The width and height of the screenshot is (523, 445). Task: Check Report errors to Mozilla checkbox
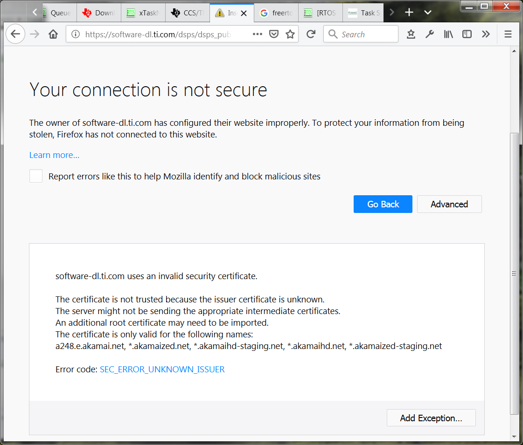[x=35, y=176]
